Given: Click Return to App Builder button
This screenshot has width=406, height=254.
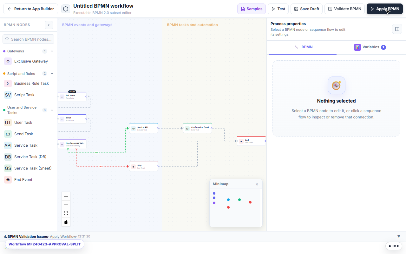Looking at the screenshot, I should coord(31,9).
